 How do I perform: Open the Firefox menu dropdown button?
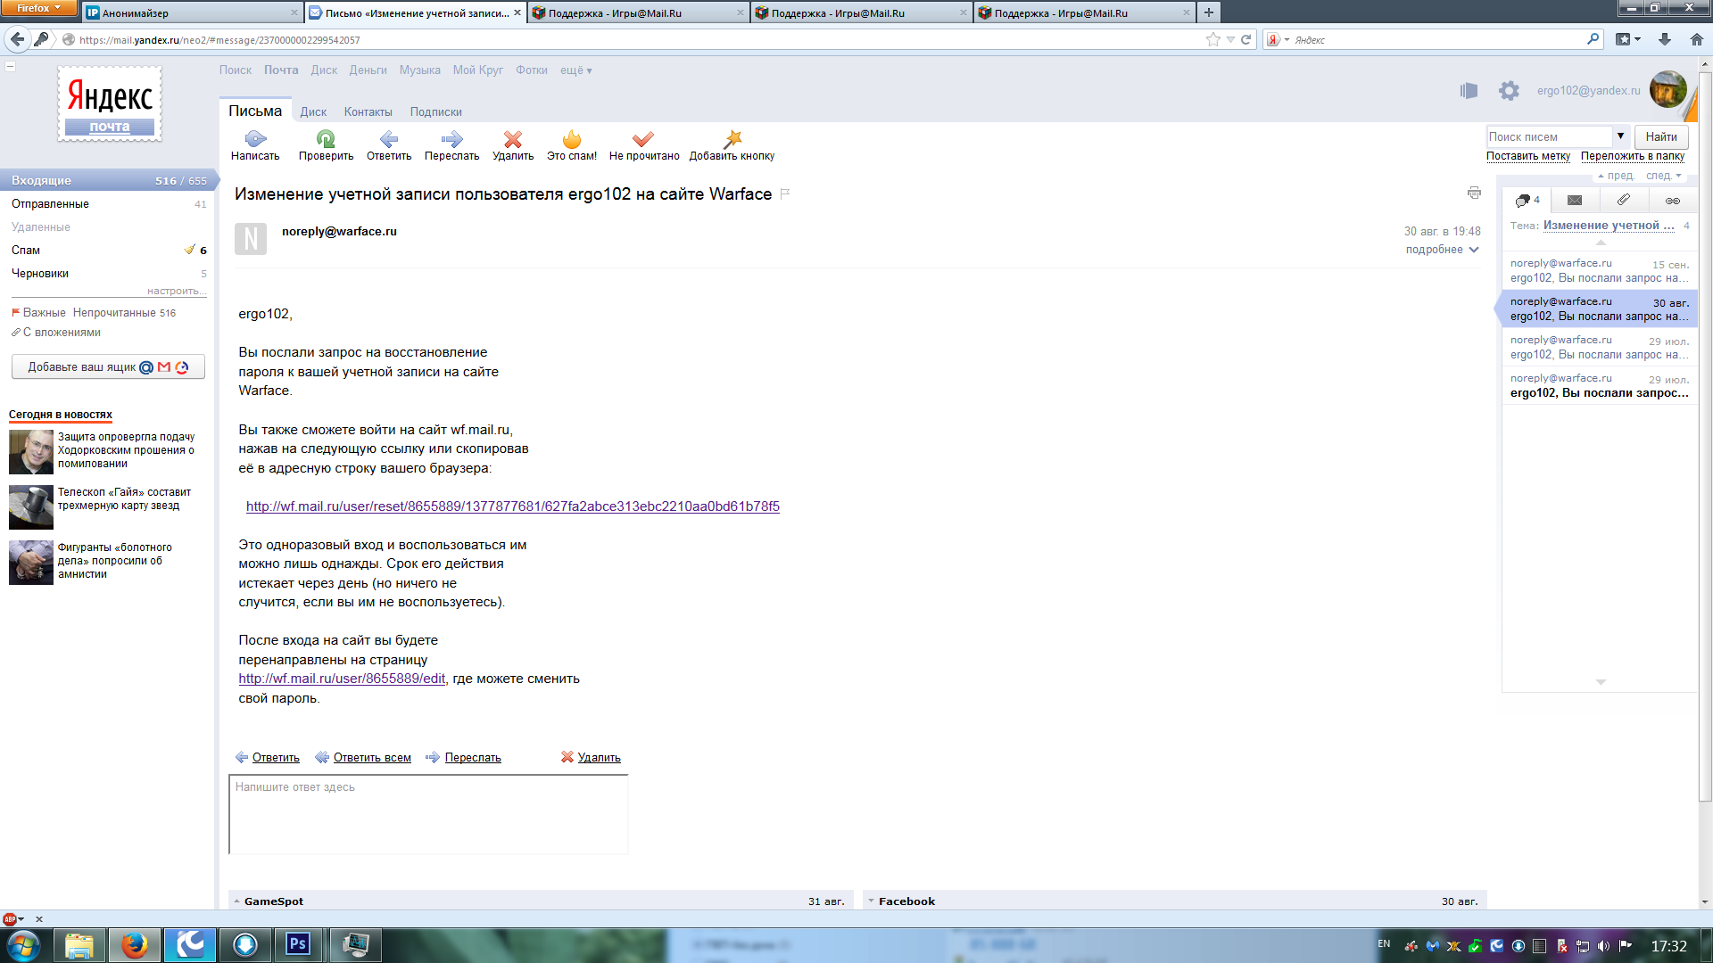[39, 8]
